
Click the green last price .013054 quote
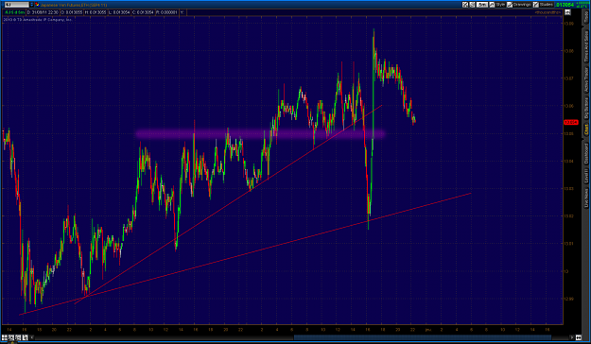565,5
